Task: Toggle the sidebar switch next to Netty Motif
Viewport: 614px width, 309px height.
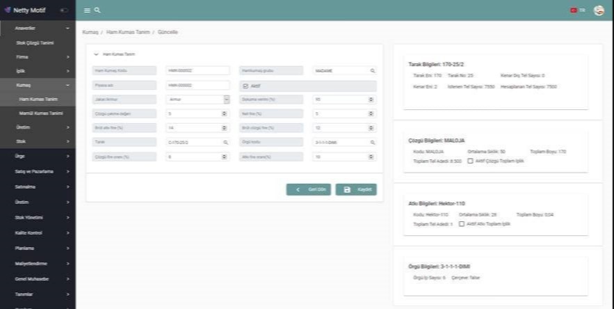Action: [64, 10]
